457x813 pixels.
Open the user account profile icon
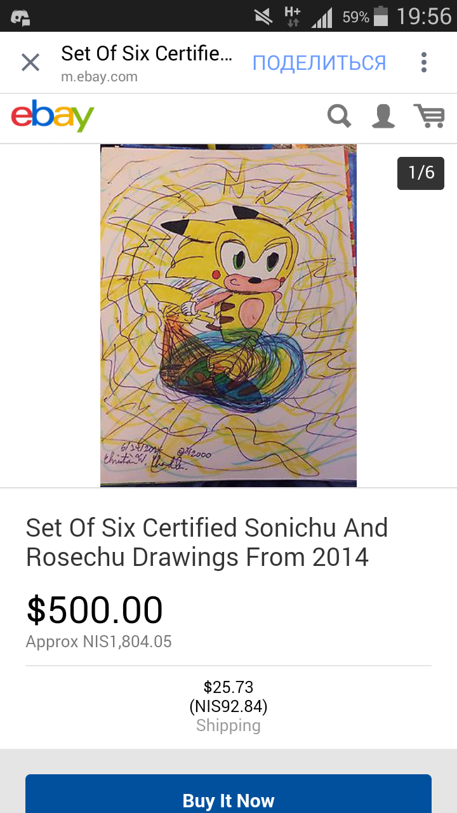coord(383,117)
